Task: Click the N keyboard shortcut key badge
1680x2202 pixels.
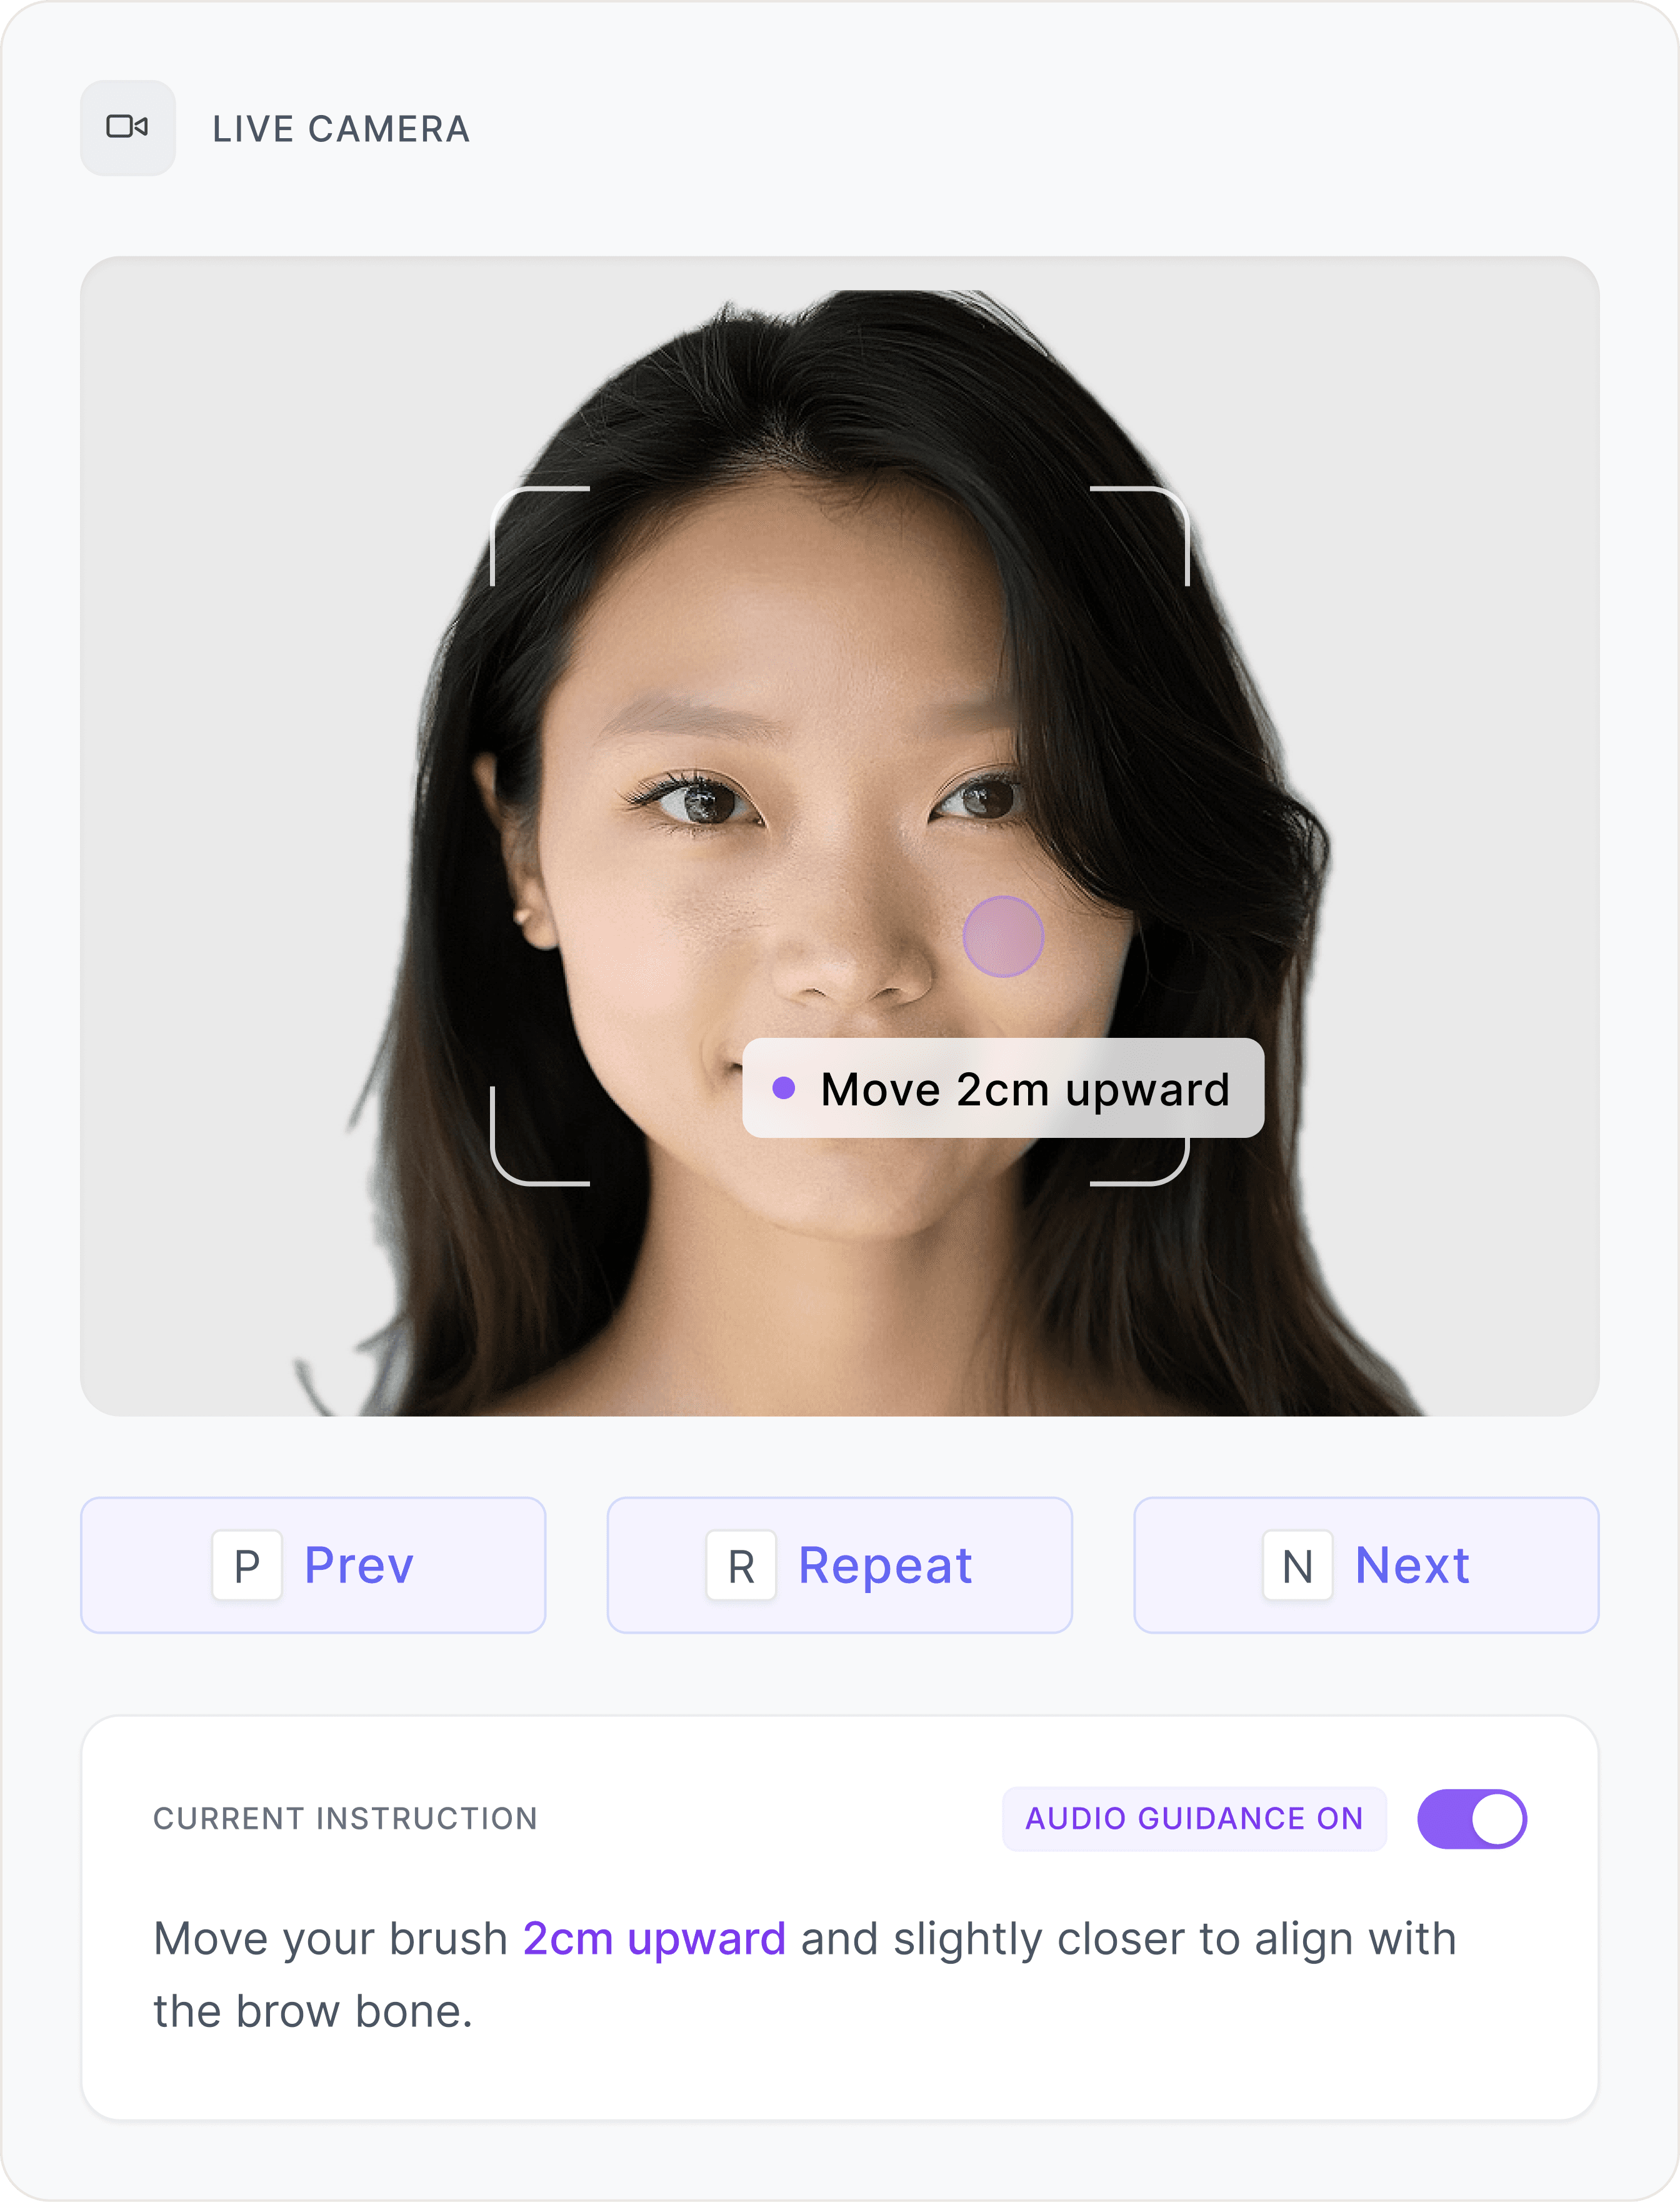Action: coord(1297,1566)
